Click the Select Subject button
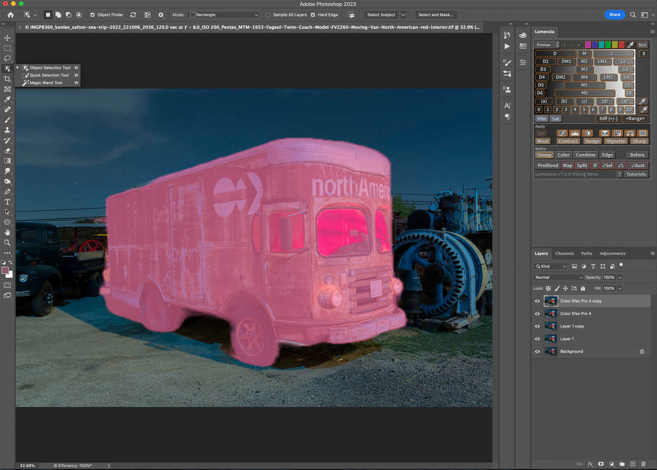 click(381, 15)
